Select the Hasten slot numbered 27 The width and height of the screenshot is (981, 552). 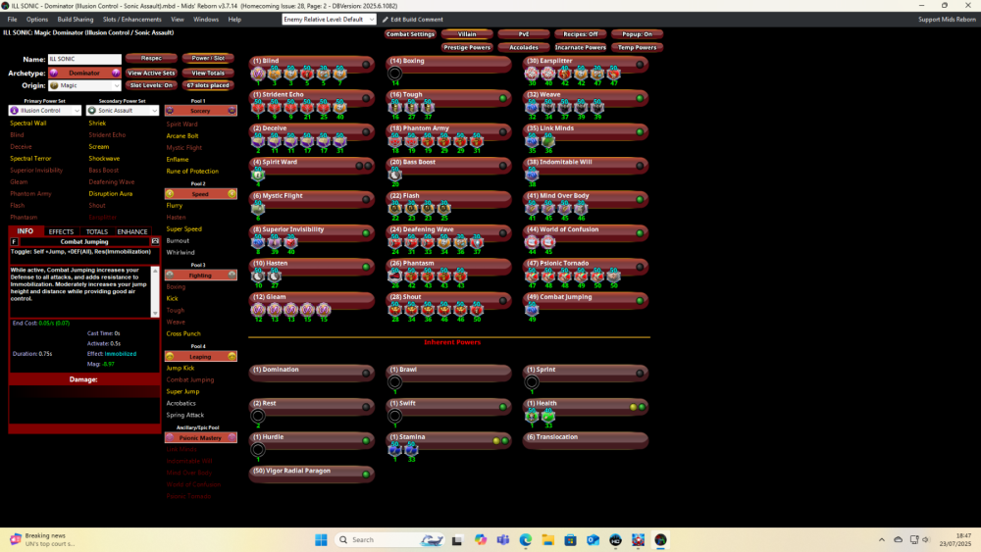277,276
